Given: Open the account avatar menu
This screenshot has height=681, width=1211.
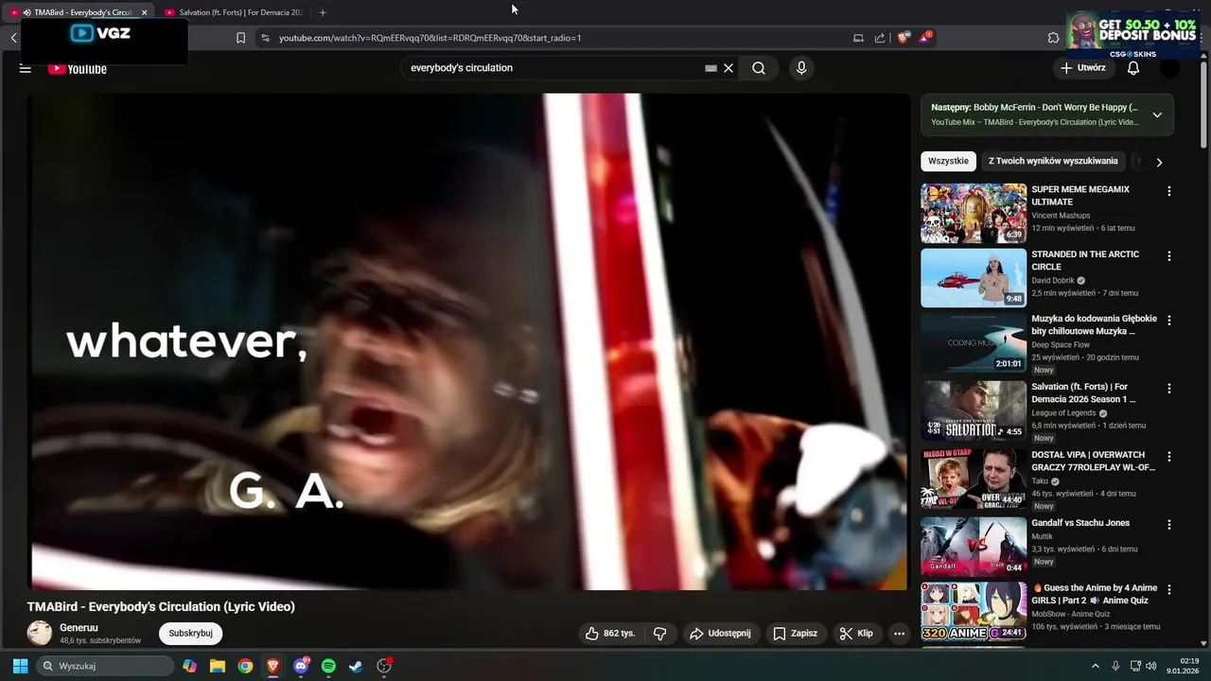Looking at the screenshot, I should (1170, 68).
